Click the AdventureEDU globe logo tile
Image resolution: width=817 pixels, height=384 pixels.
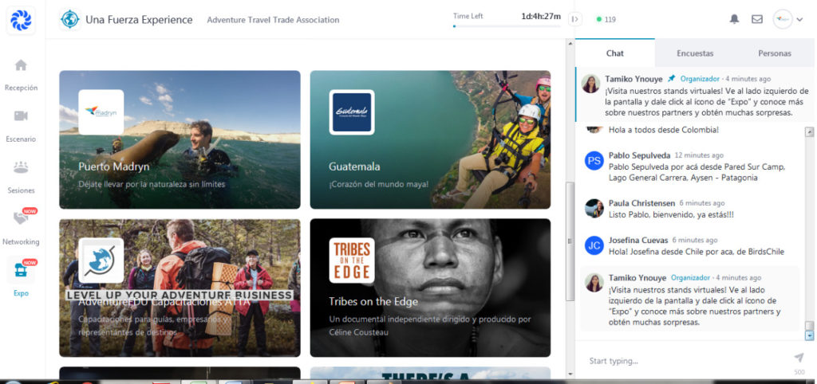click(101, 261)
